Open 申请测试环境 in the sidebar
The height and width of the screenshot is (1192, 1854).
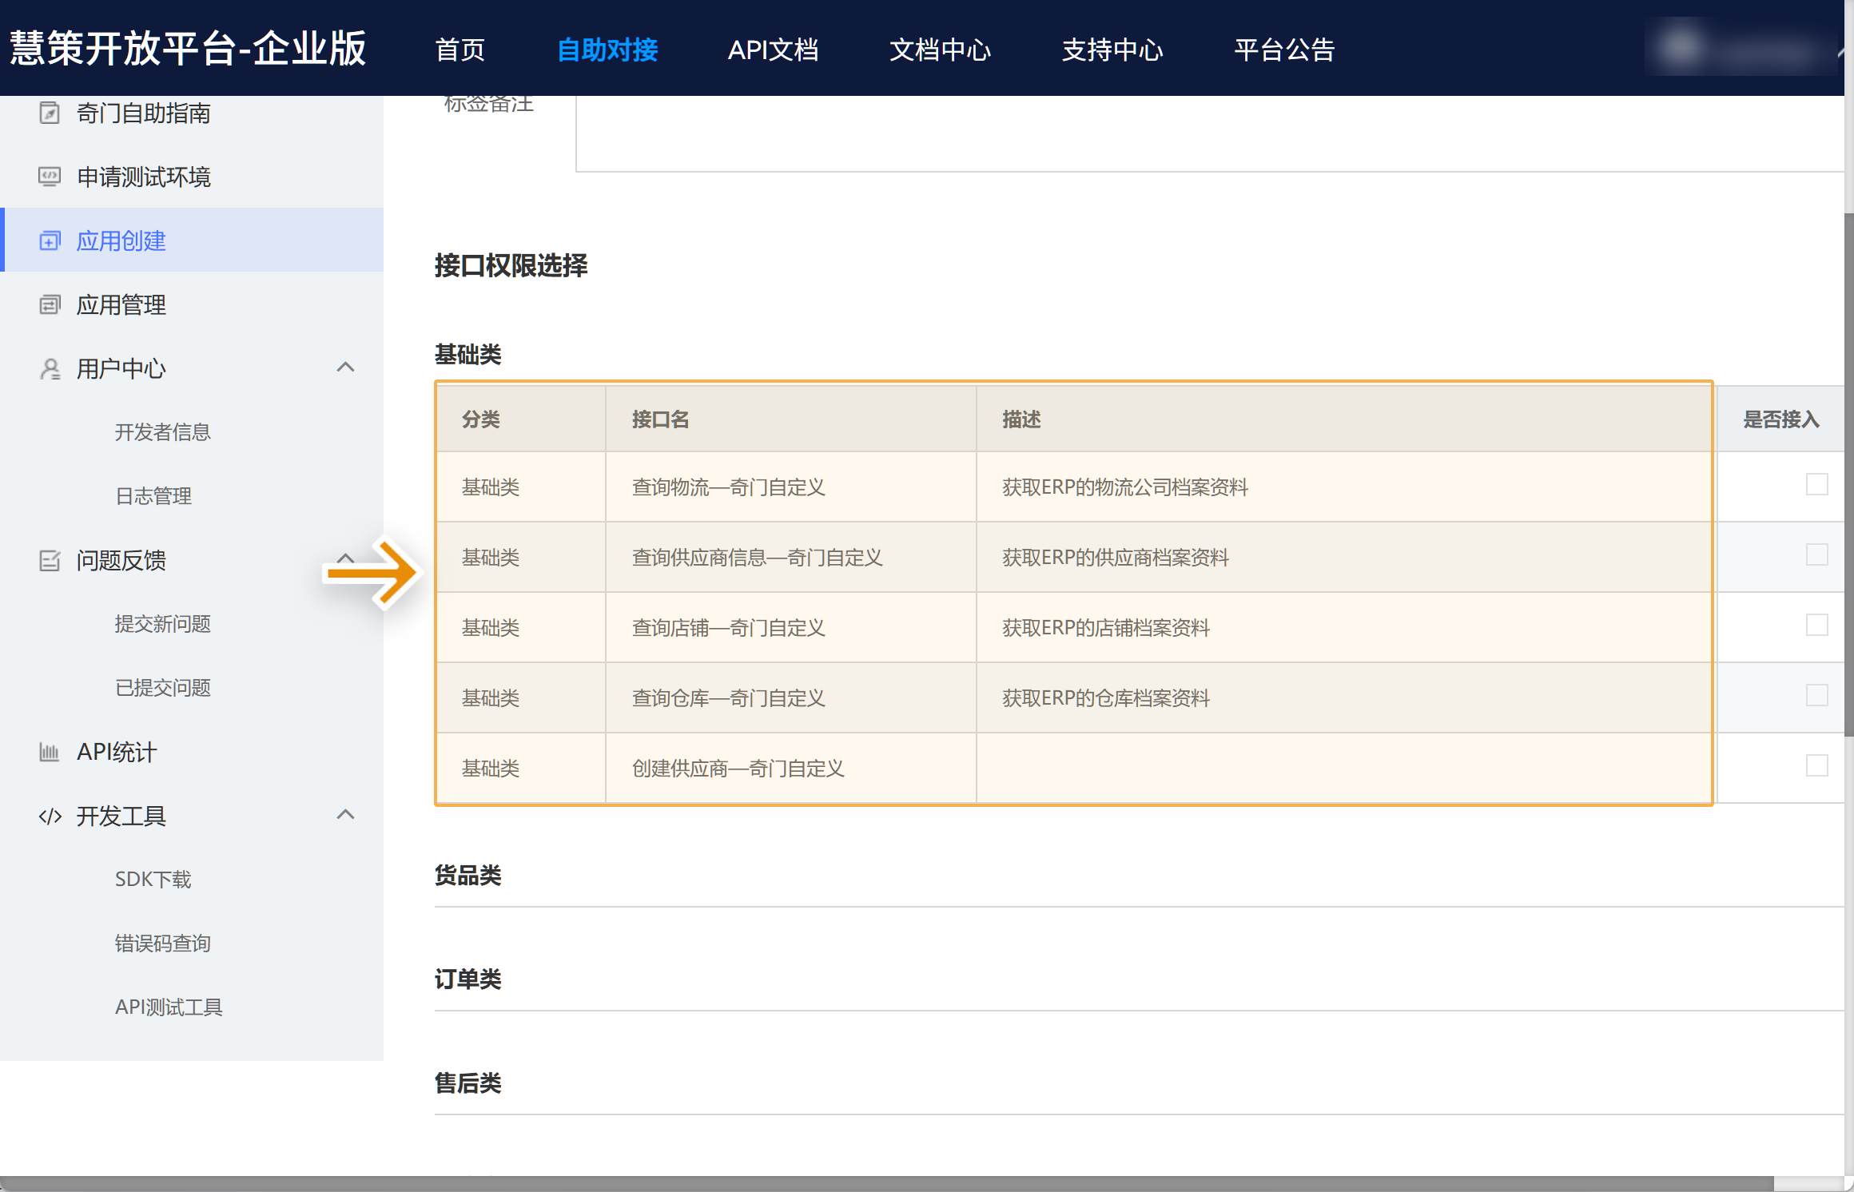point(144,177)
